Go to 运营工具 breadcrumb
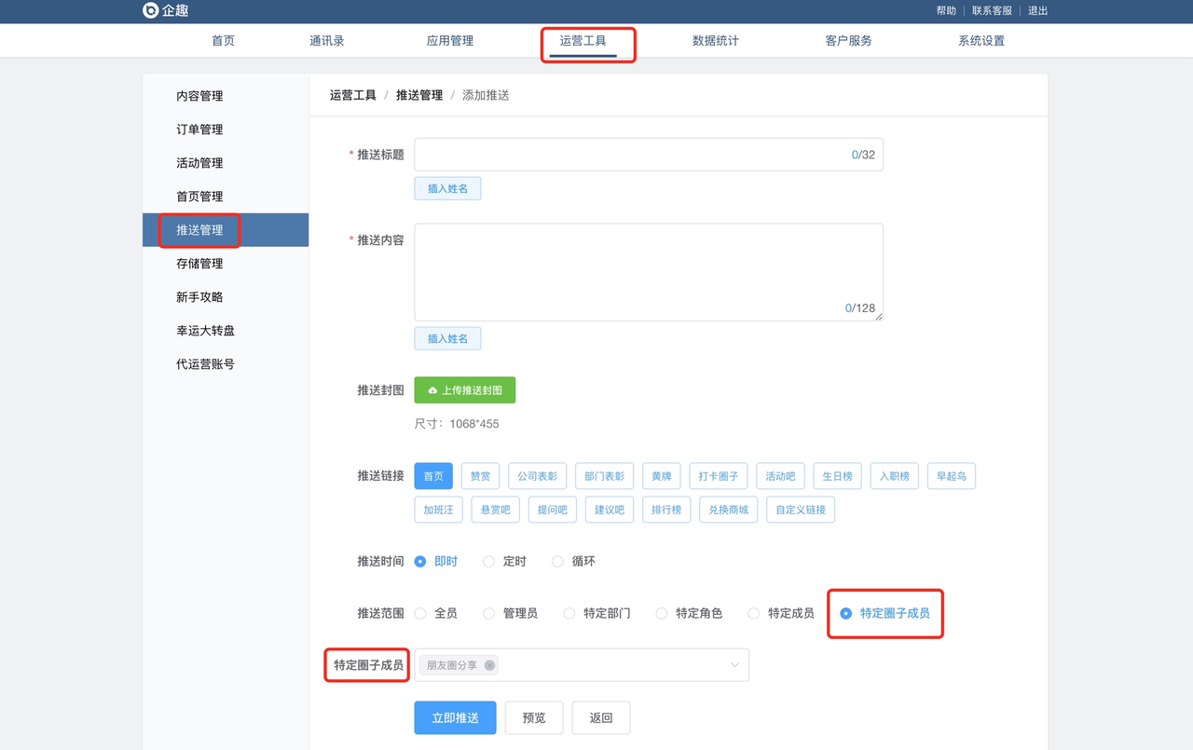1193x750 pixels. coord(352,95)
